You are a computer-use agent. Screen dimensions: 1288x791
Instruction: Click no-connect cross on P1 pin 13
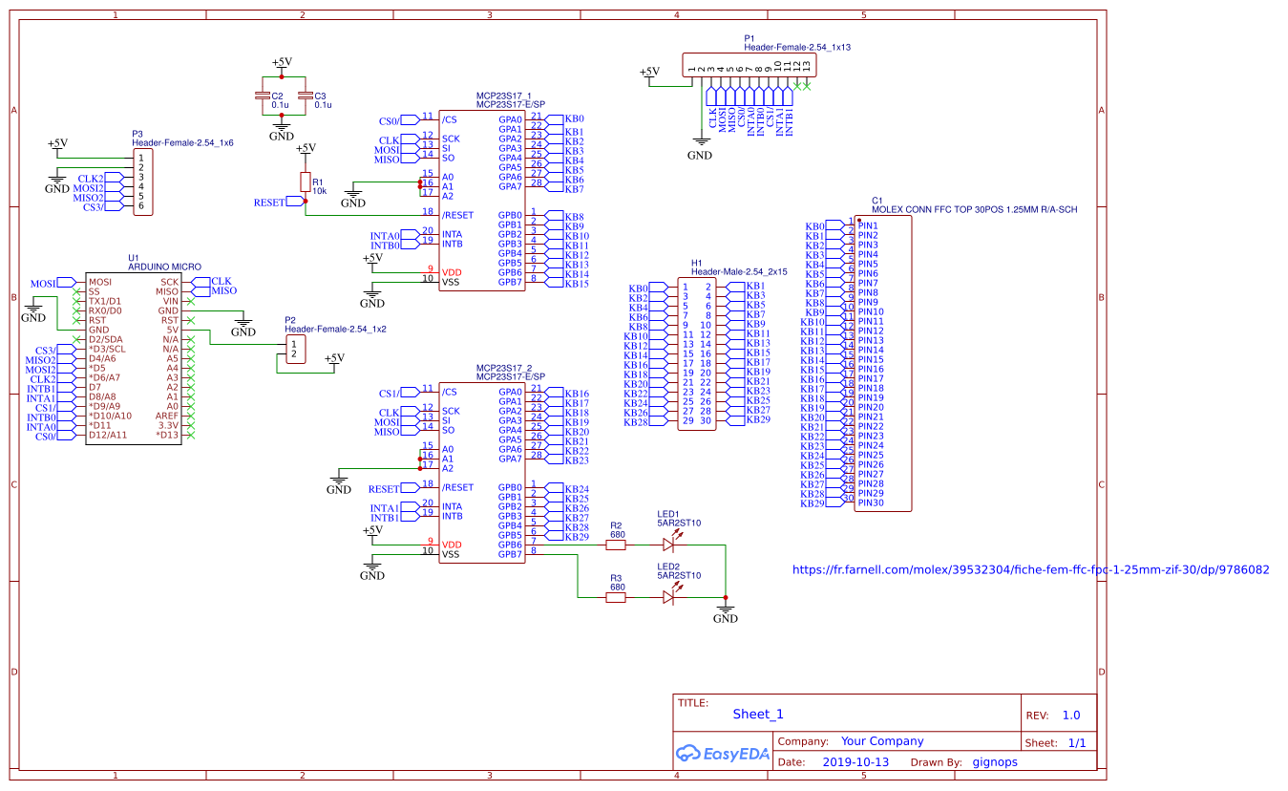[807, 86]
